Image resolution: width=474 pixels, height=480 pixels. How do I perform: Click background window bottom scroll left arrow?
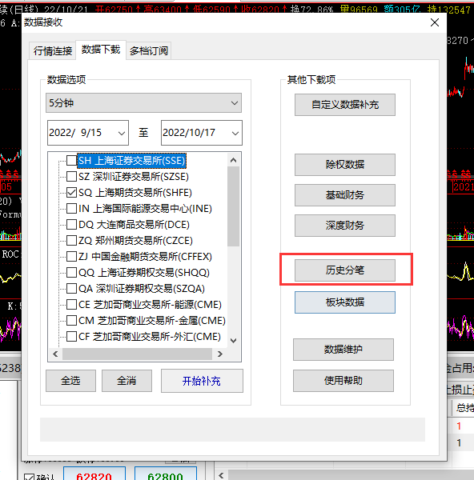click(221, 475)
